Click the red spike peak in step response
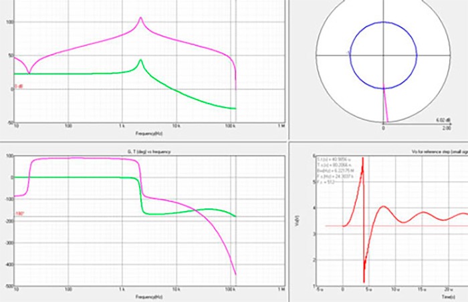 coord(362,159)
